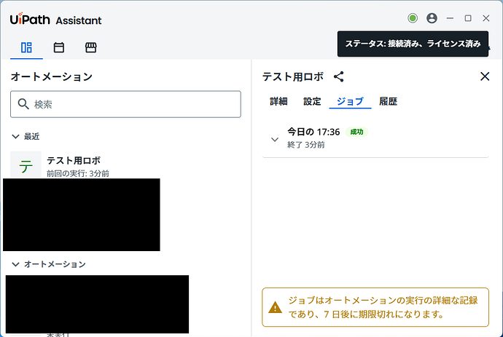Viewport: 503px width, 337px height.
Task: Maximize the UiPath Assistant window
Action: [x=468, y=18]
